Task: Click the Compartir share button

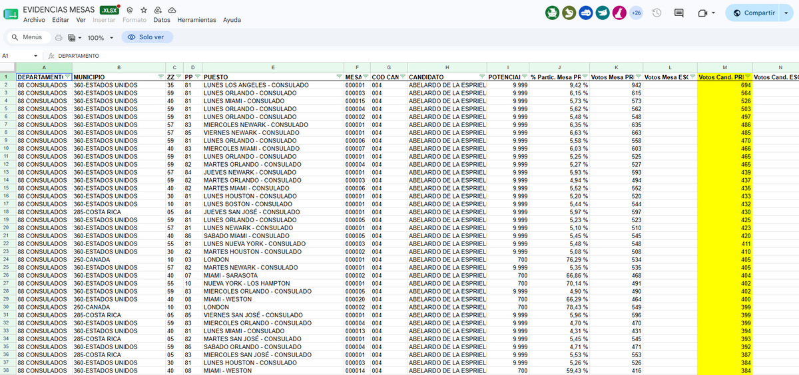Action: (x=752, y=13)
